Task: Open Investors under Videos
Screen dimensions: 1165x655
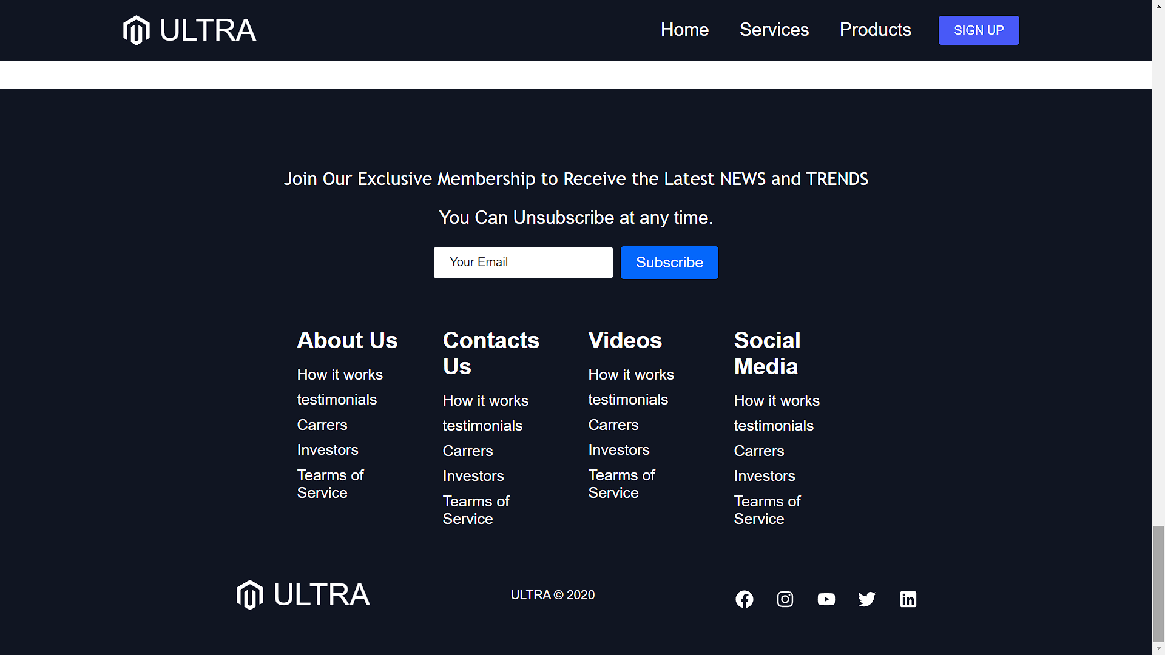Action: (619, 450)
